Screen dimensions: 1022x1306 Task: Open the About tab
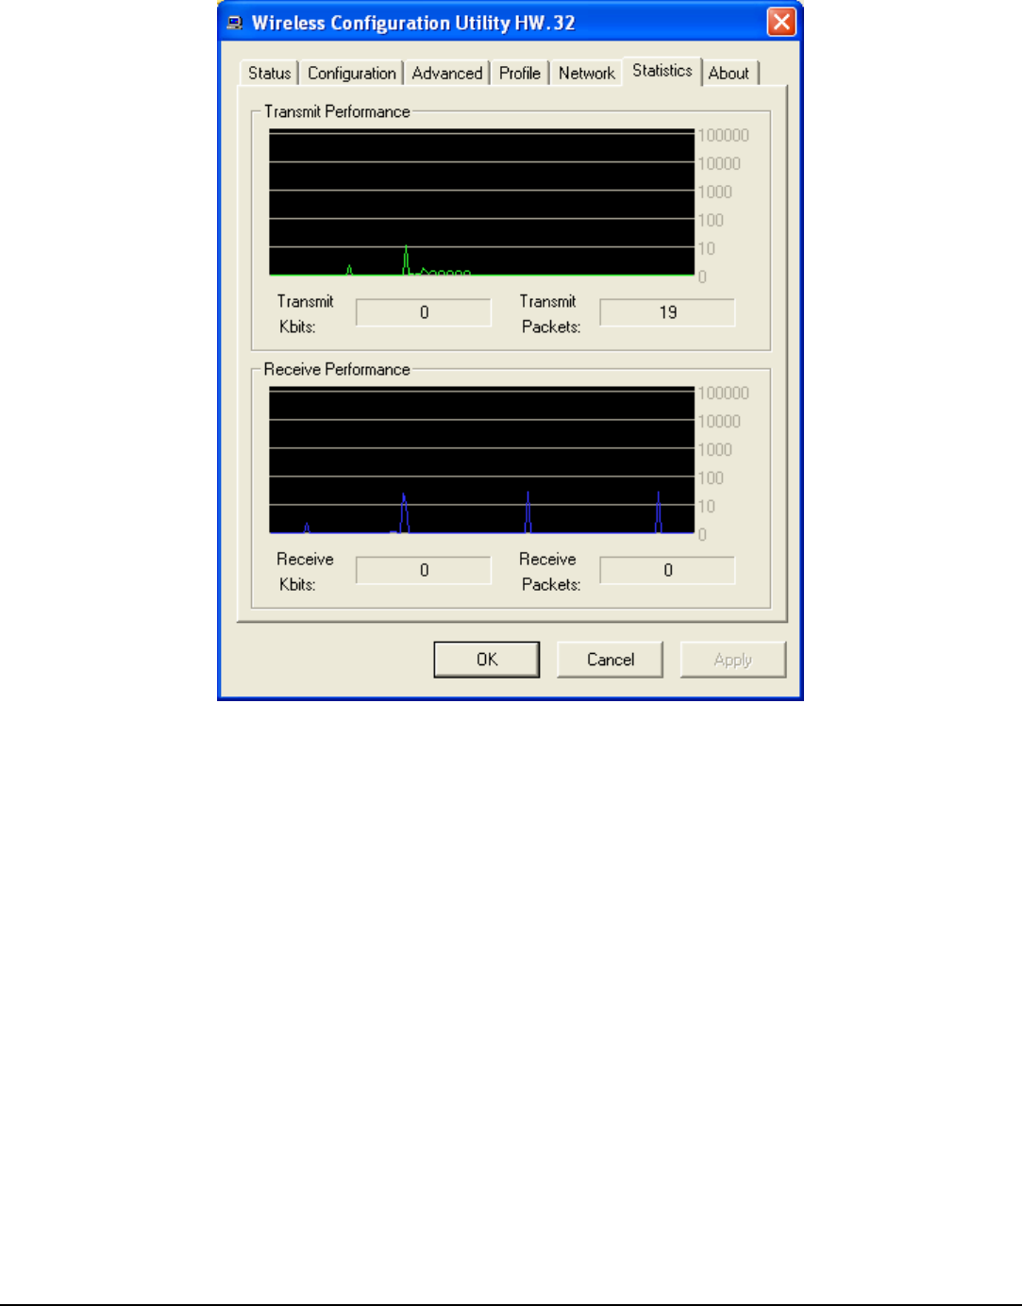point(729,74)
